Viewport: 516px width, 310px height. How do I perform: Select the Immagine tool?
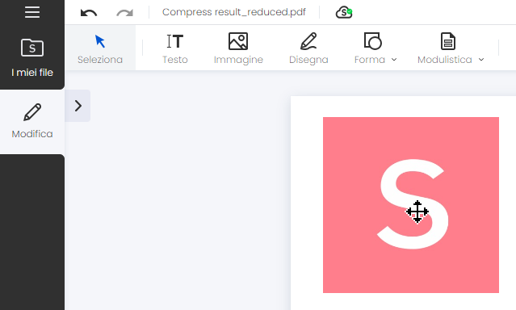coord(238,48)
